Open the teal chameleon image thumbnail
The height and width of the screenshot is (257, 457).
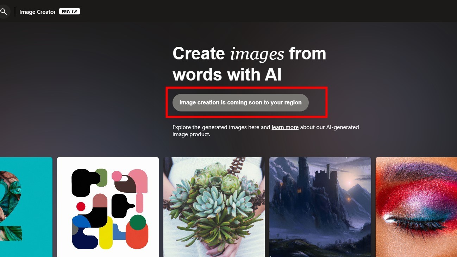(26, 207)
